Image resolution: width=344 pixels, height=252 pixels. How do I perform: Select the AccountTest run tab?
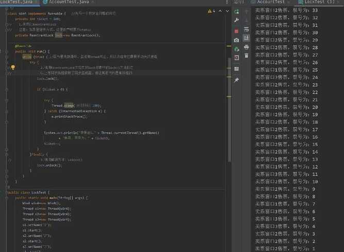coord(271,2)
